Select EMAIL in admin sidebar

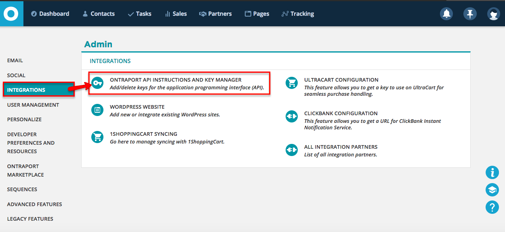[15, 61]
